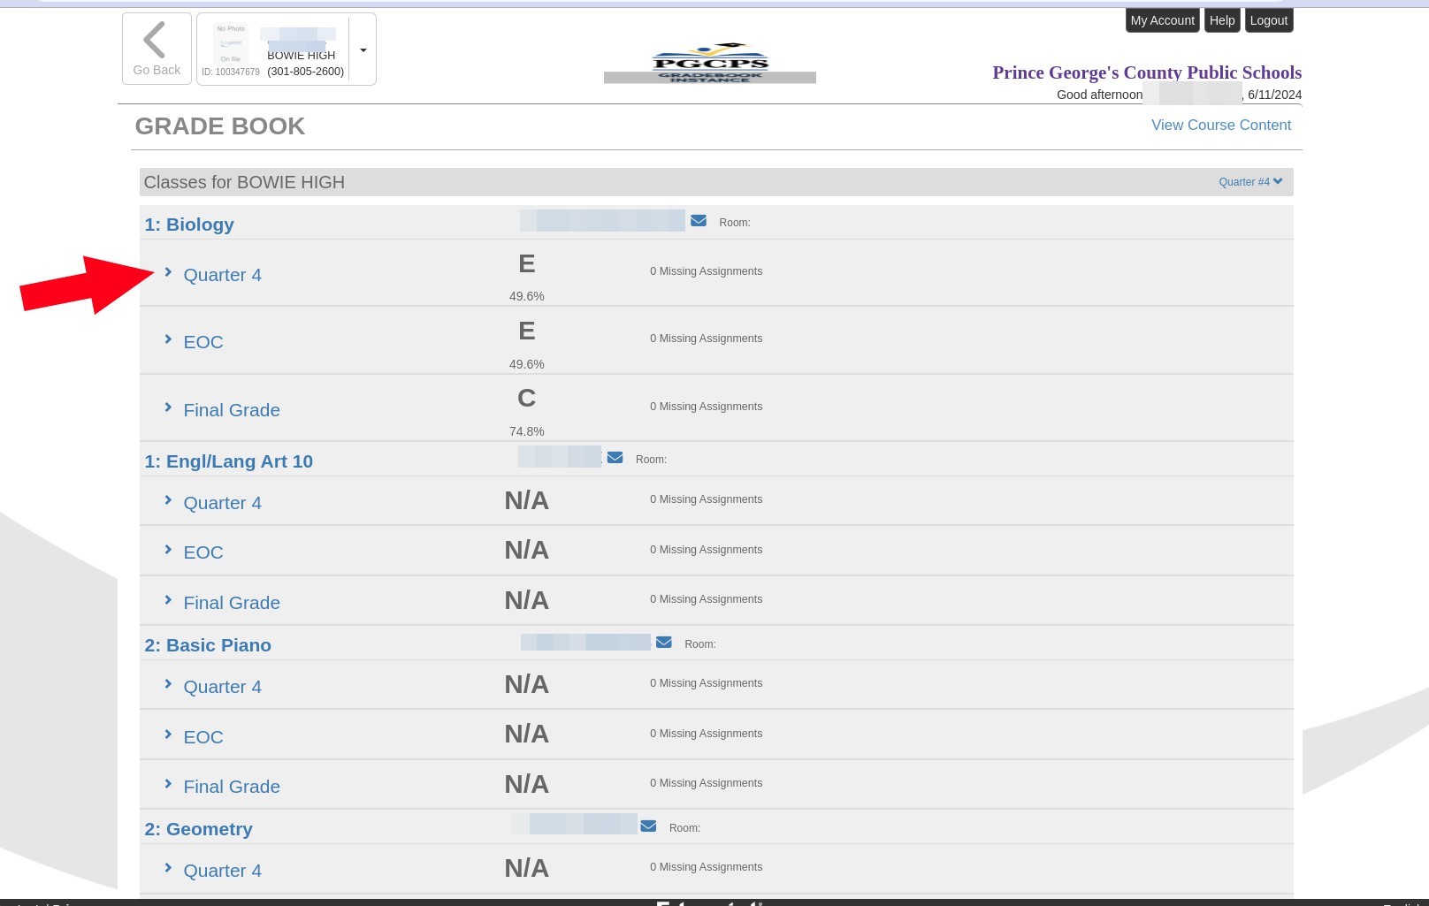Click the Logout button
The width and height of the screenshot is (1429, 906).
click(x=1268, y=20)
